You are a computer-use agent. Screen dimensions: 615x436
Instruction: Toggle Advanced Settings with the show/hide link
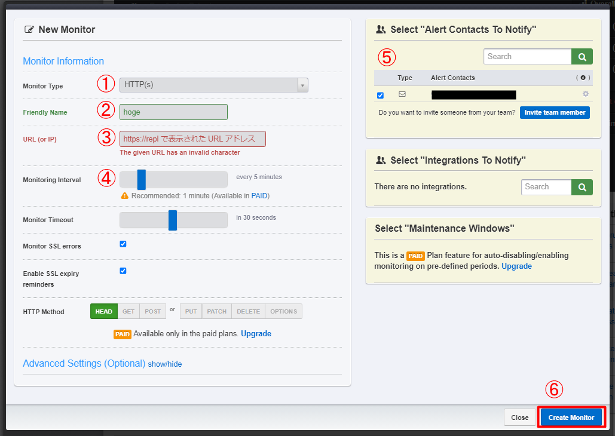pyautogui.click(x=165, y=364)
